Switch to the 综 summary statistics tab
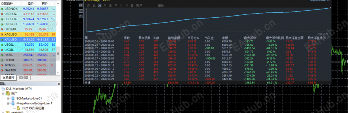 click(89, 5)
